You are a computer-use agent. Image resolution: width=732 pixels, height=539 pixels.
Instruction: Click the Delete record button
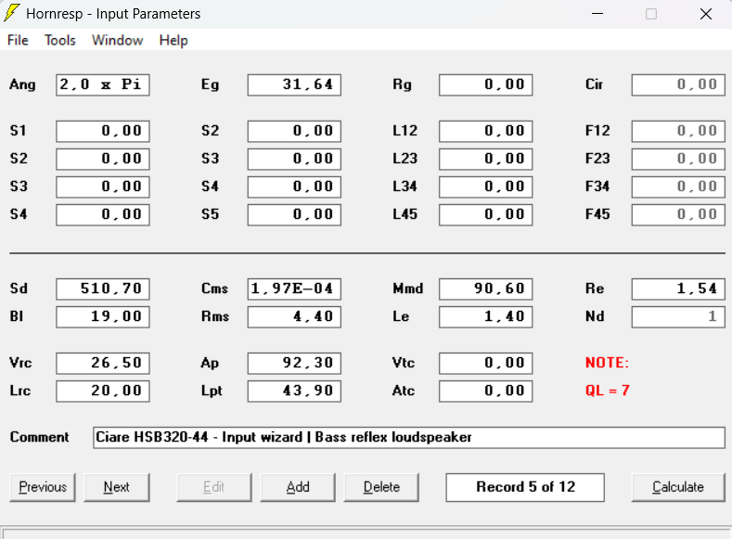point(381,487)
